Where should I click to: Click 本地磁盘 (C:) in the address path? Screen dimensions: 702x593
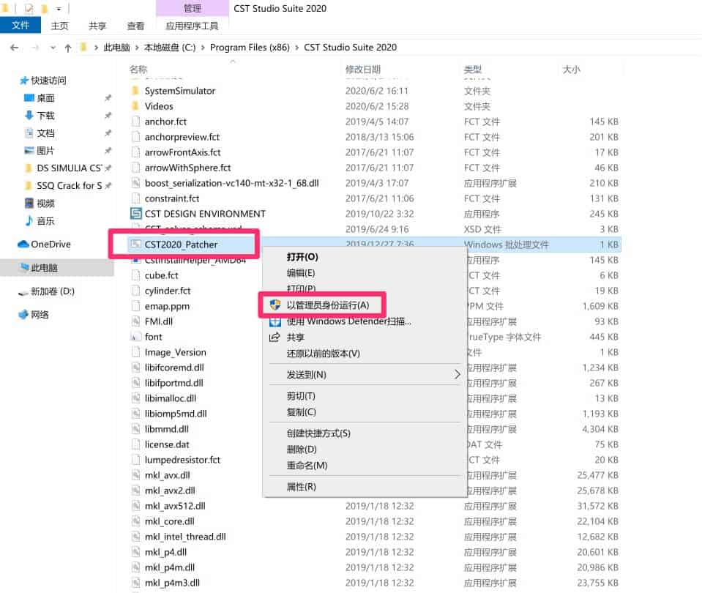click(170, 48)
